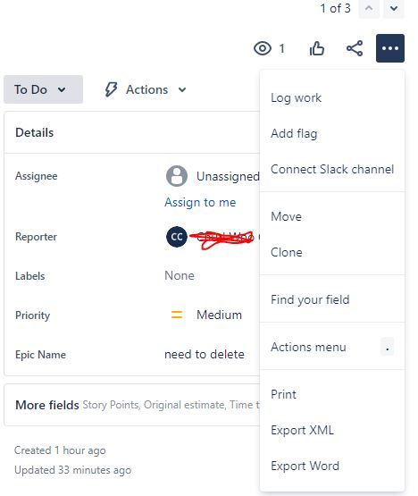Open the Actions menu entry
The image size is (418, 496).
(332, 347)
